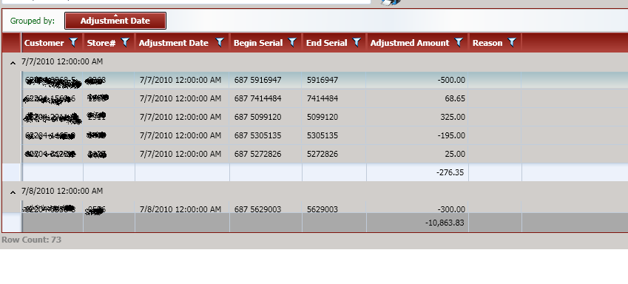Viewport: 628px width, 284px height.
Task: Open the Store# column filter icon
Action: [x=125, y=42]
